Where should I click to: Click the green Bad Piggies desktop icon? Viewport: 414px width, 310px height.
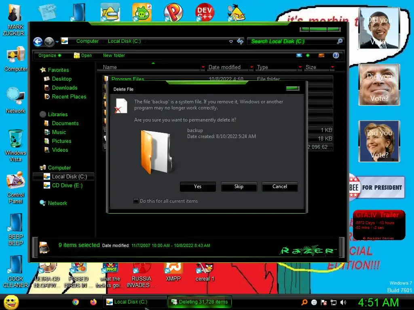tap(142, 12)
